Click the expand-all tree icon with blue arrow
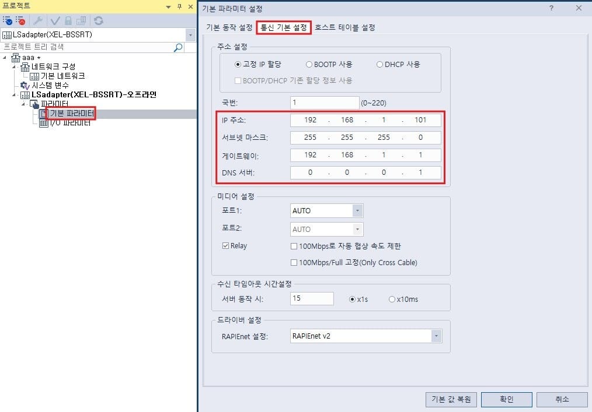Image resolution: width=592 pixels, height=412 pixels. 8,20
